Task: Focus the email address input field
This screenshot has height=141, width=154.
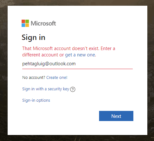Action: click(x=77, y=64)
